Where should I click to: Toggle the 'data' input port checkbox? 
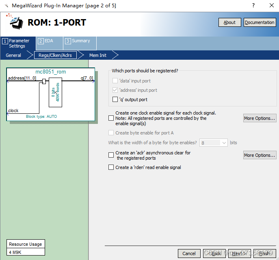[115, 80]
